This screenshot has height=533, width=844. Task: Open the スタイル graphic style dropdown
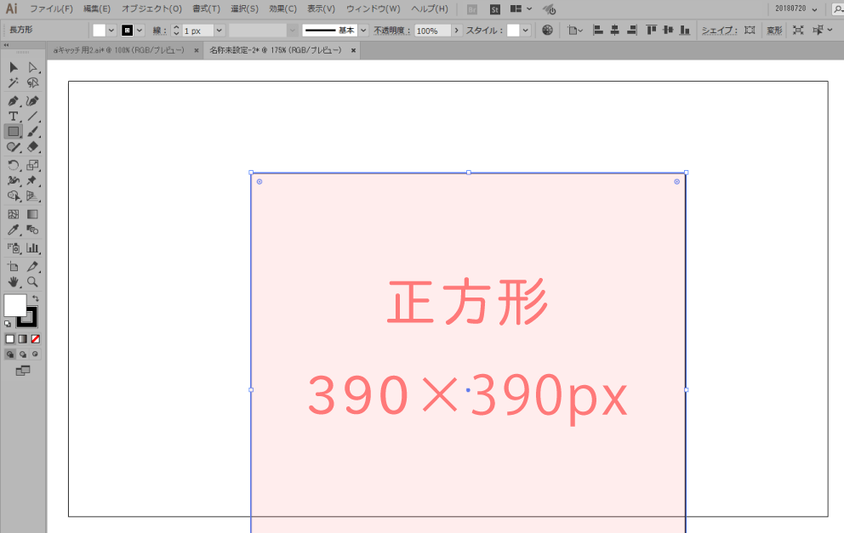(525, 30)
